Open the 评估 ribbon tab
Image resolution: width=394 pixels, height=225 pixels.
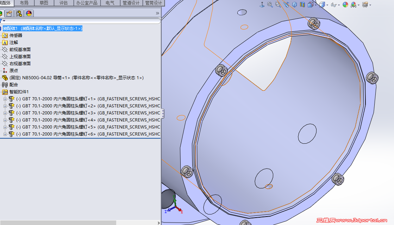(63, 3)
